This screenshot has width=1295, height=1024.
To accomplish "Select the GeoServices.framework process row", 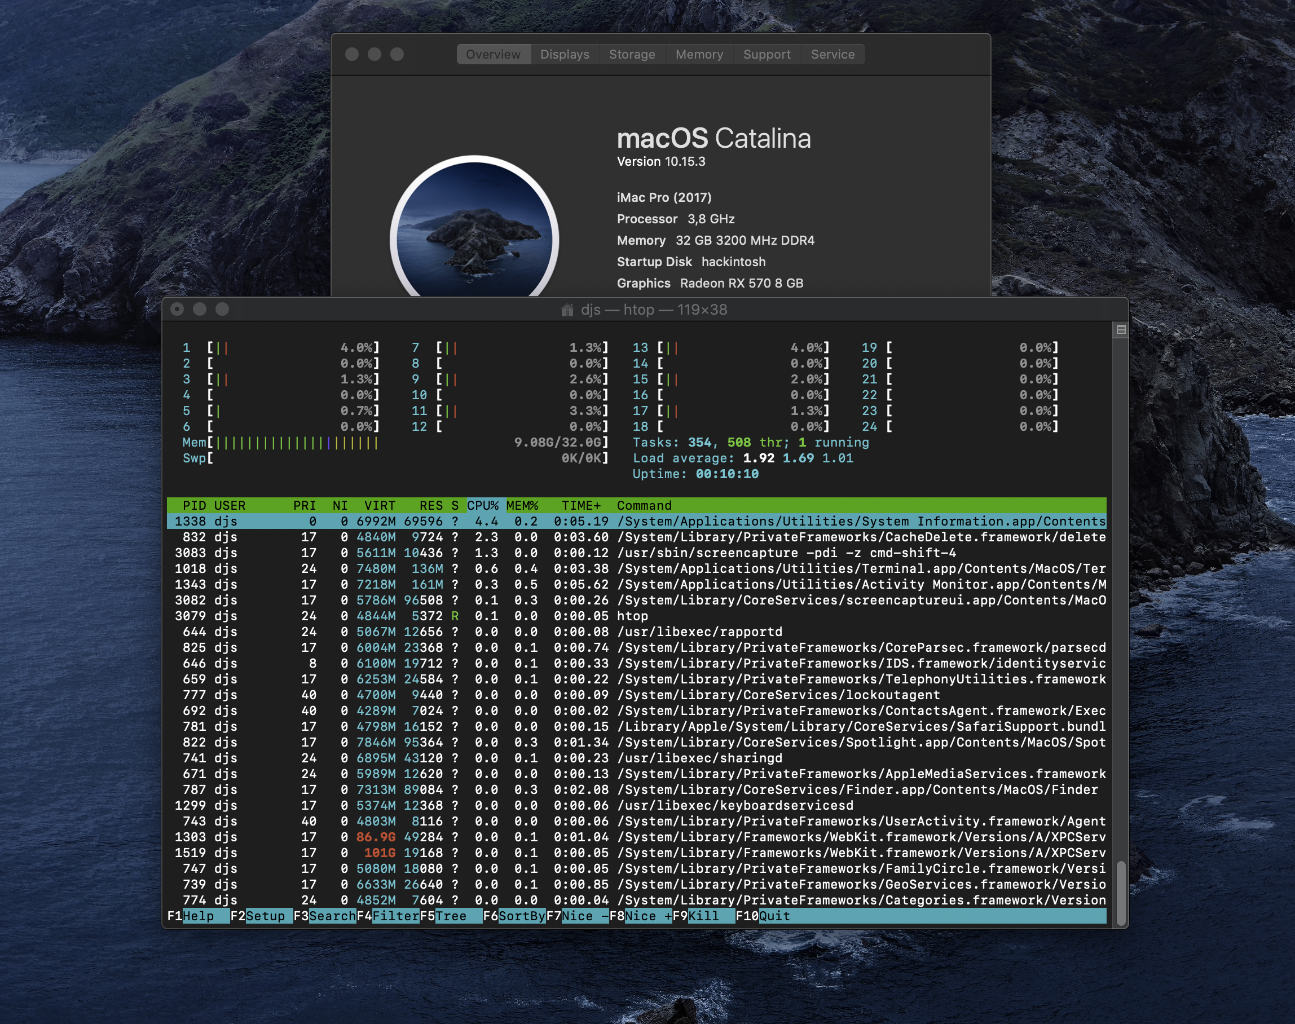I will tap(637, 884).
